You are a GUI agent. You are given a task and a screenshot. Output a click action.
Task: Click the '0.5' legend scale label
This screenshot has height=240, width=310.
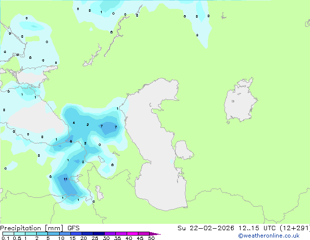(17, 238)
